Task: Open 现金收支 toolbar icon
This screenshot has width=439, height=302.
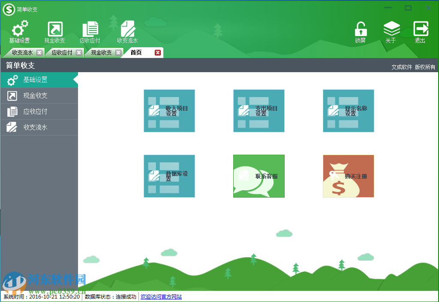Action: point(55,32)
